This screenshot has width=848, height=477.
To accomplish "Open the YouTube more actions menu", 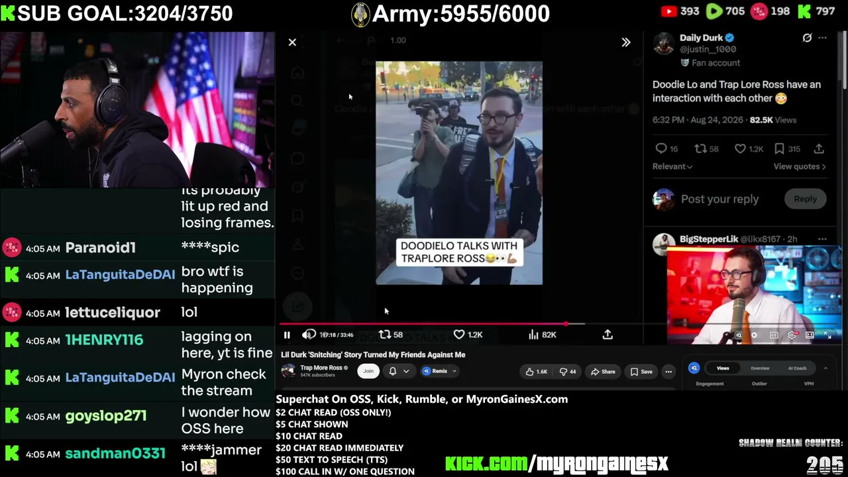I will pos(668,372).
